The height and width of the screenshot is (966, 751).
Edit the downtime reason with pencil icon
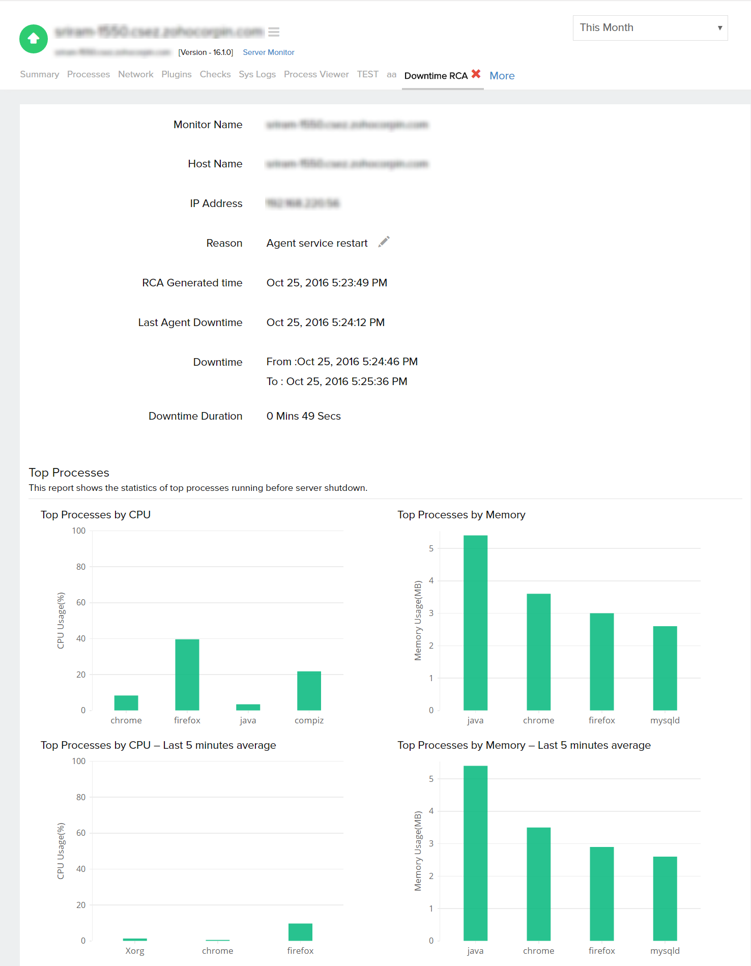point(384,242)
